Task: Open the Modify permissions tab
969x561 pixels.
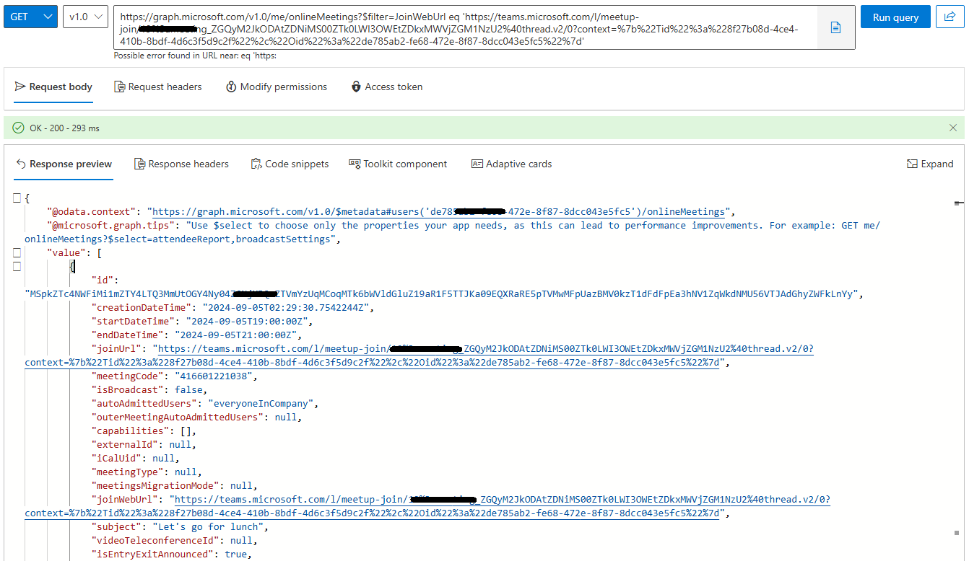Action: [277, 87]
